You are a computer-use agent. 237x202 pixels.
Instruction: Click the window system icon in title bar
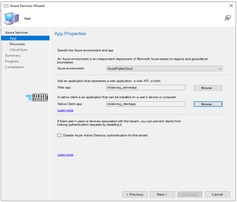pyautogui.click(x=6, y=6)
